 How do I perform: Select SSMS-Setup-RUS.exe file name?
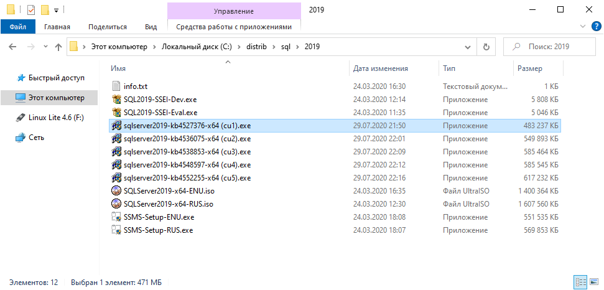(159, 230)
